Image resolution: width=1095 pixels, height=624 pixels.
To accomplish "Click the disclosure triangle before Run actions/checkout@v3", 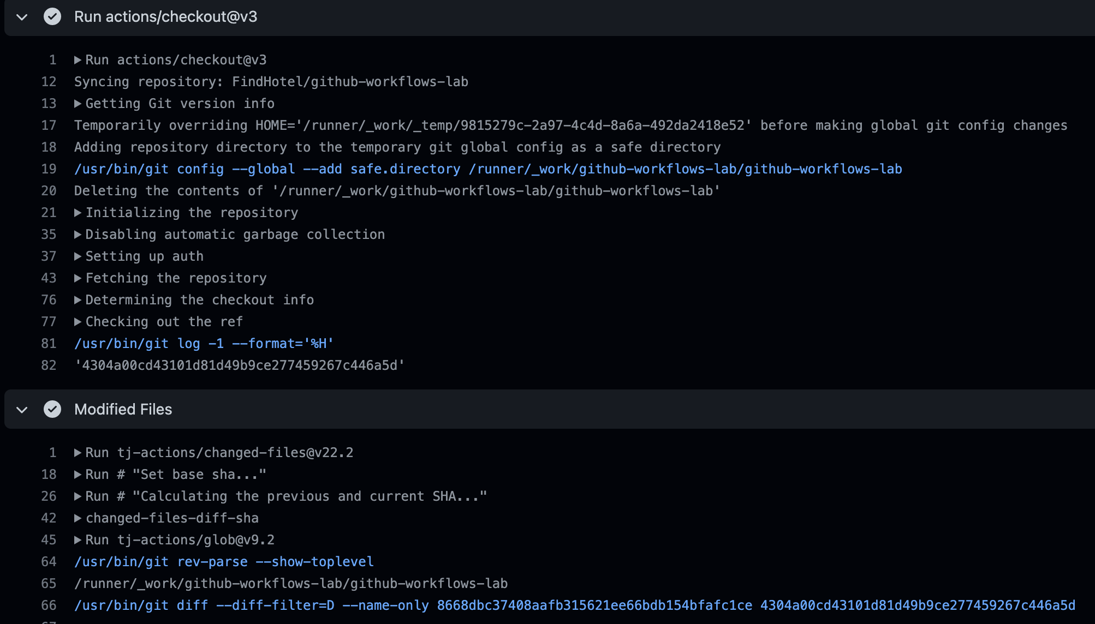I will pos(21,17).
